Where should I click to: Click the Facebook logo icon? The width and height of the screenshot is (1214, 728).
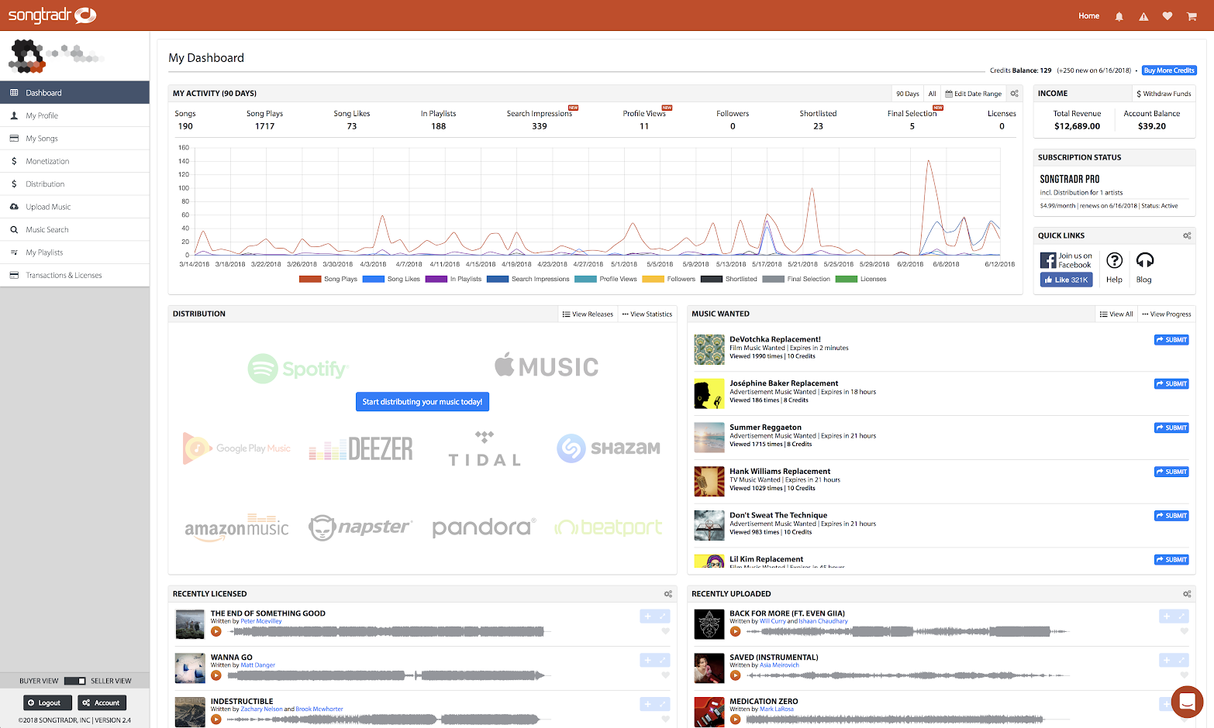pyautogui.click(x=1048, y=260)
